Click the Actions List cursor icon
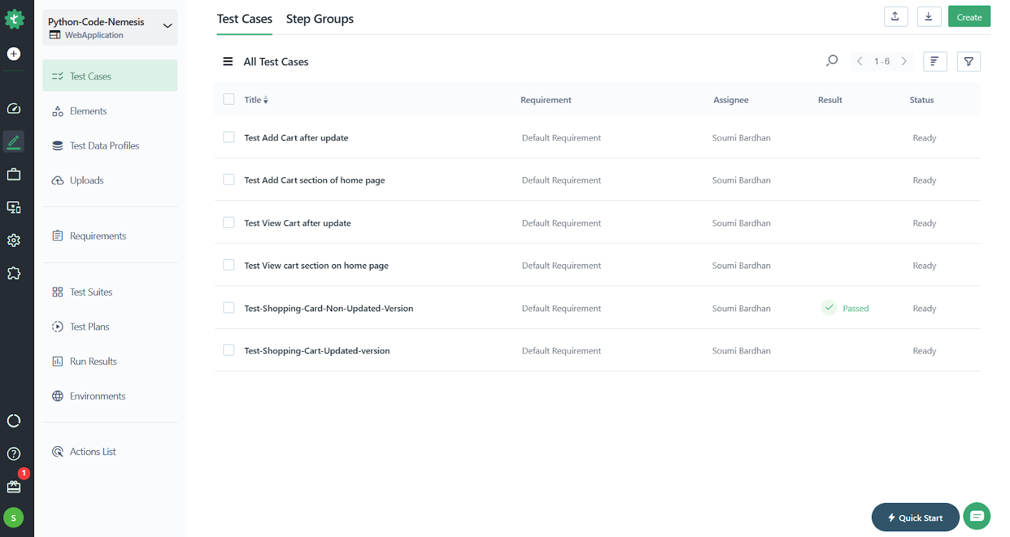The height and width of the screenshot is (537, 1010). point(57,451)
